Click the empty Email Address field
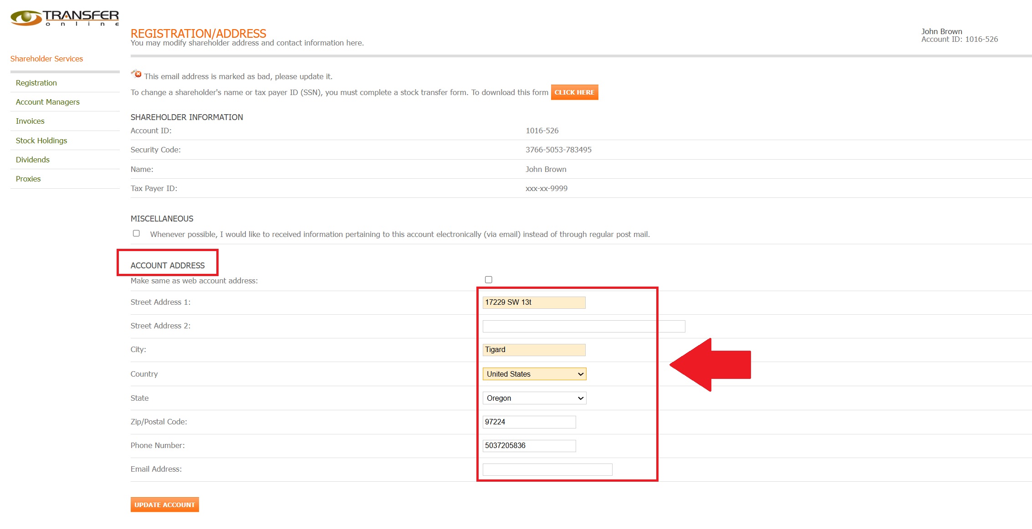Image resolution: width=1032 pixels, height=529 pixels. pos(547,469)
